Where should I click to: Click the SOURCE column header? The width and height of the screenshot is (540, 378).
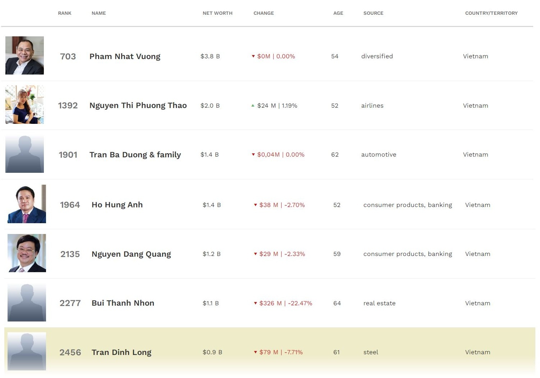click(x=373, y=13)
